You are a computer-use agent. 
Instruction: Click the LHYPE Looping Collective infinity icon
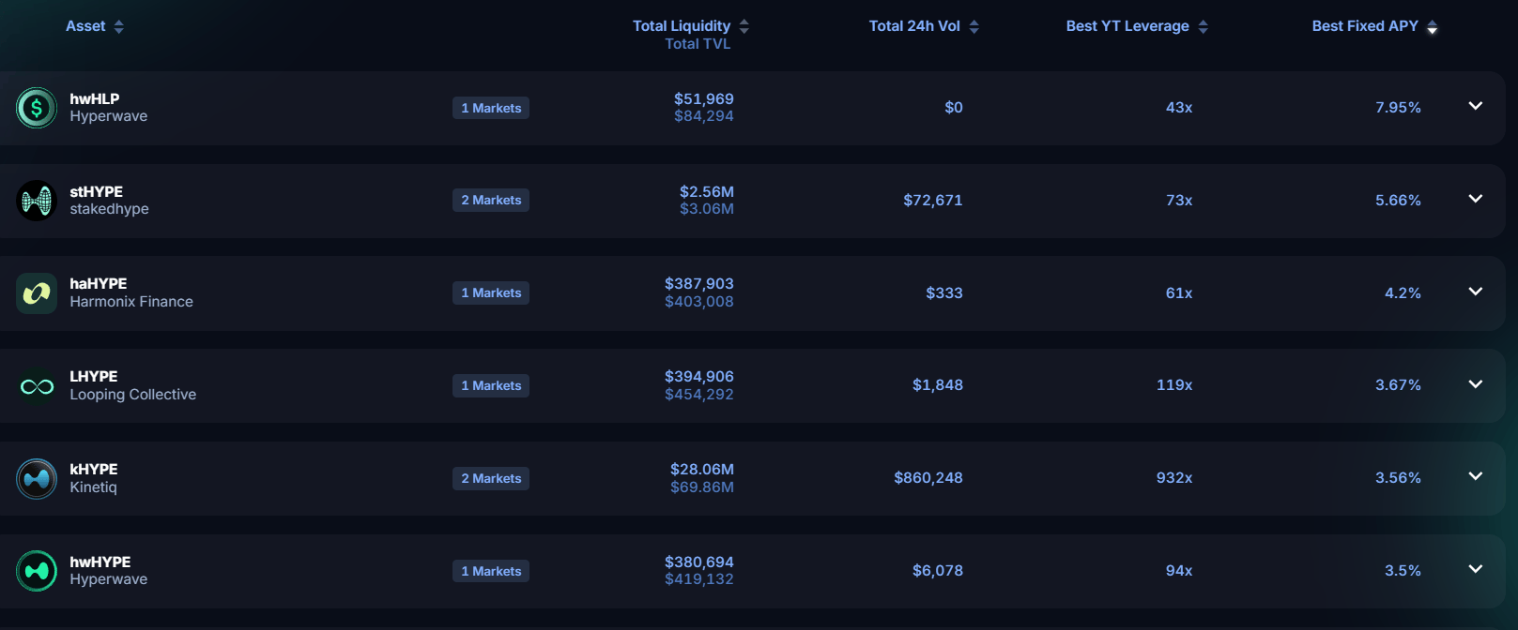pyautogui.click(x=37, y=386)
